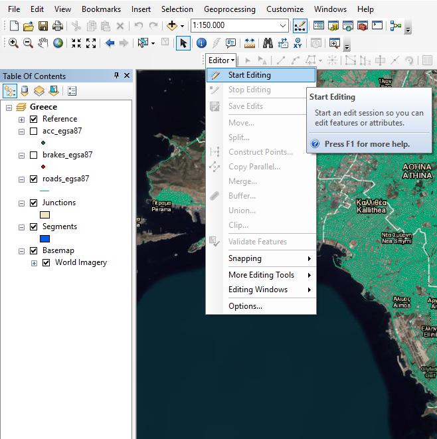The width and height of the screenshot is (437, 439).
Task: Collapse the Junctions layer legend
Action: coord(21,203)
